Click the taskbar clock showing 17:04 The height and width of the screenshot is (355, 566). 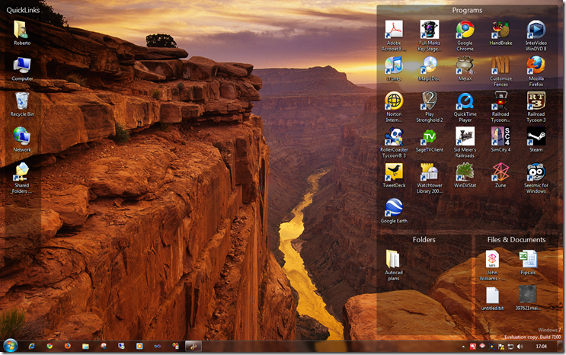[x=541, y=346]
